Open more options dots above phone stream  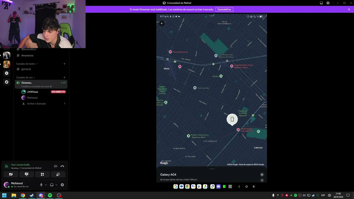[212, 16]
